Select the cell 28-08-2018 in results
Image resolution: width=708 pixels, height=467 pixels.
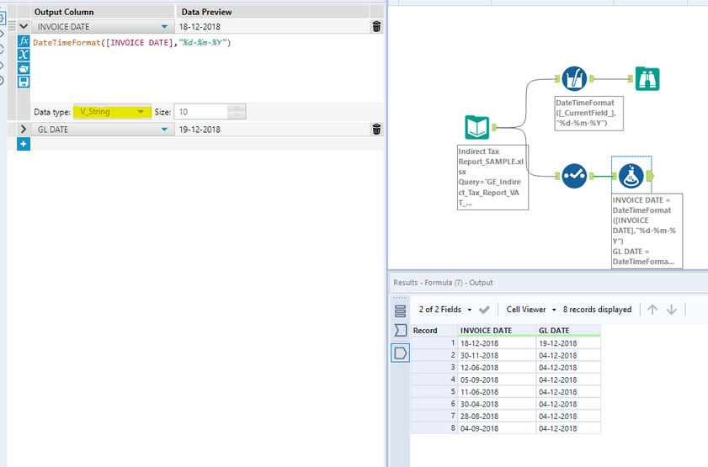[497, 417]
